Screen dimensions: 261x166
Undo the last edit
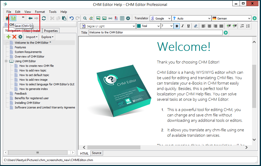click(x=71, y=18)
